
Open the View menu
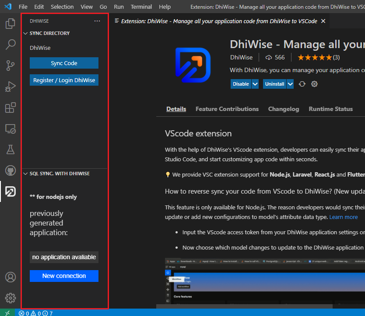point(87,7)
